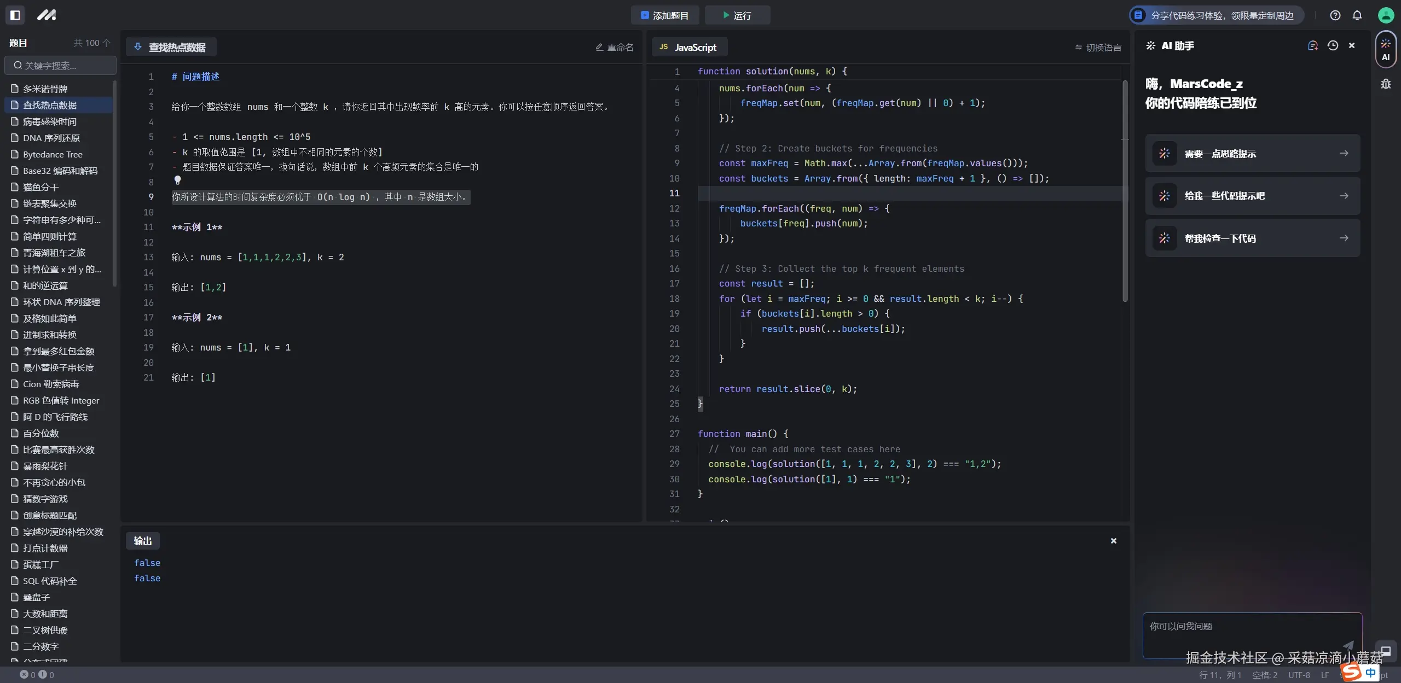Select the 输出 output tab

click(143, 541)
